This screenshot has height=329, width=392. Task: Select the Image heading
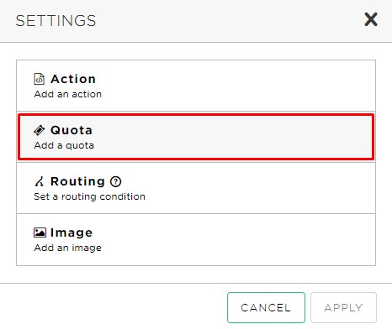(x=72, y=233)
